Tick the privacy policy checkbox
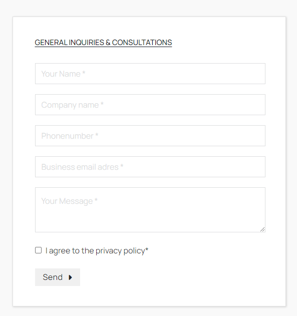 point(38,250)
